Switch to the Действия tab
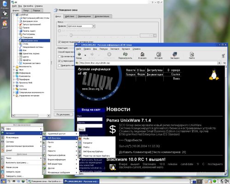The height and width of the screenshot is (184, 230). tap(69, 16)
